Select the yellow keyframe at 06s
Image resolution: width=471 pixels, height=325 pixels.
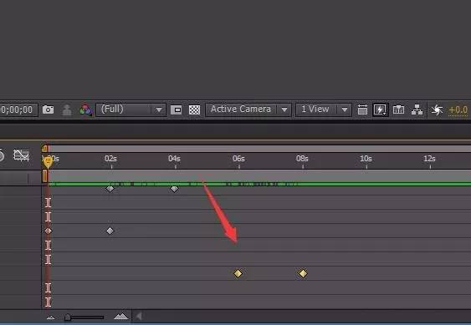[x=238, y=273]
